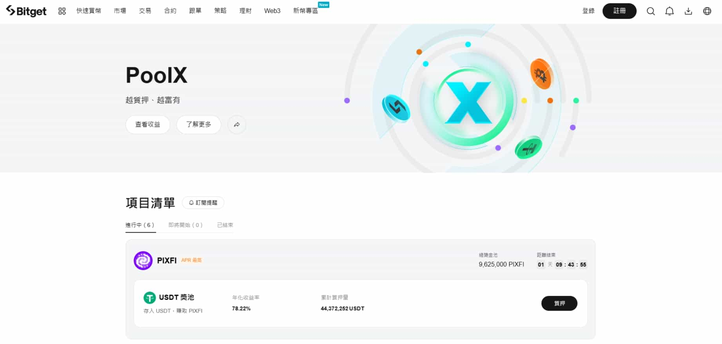The height and width of the screenshot is (344, 722).
Task: Open the 跟單 menu item
Action: click(x=195, y=11)
